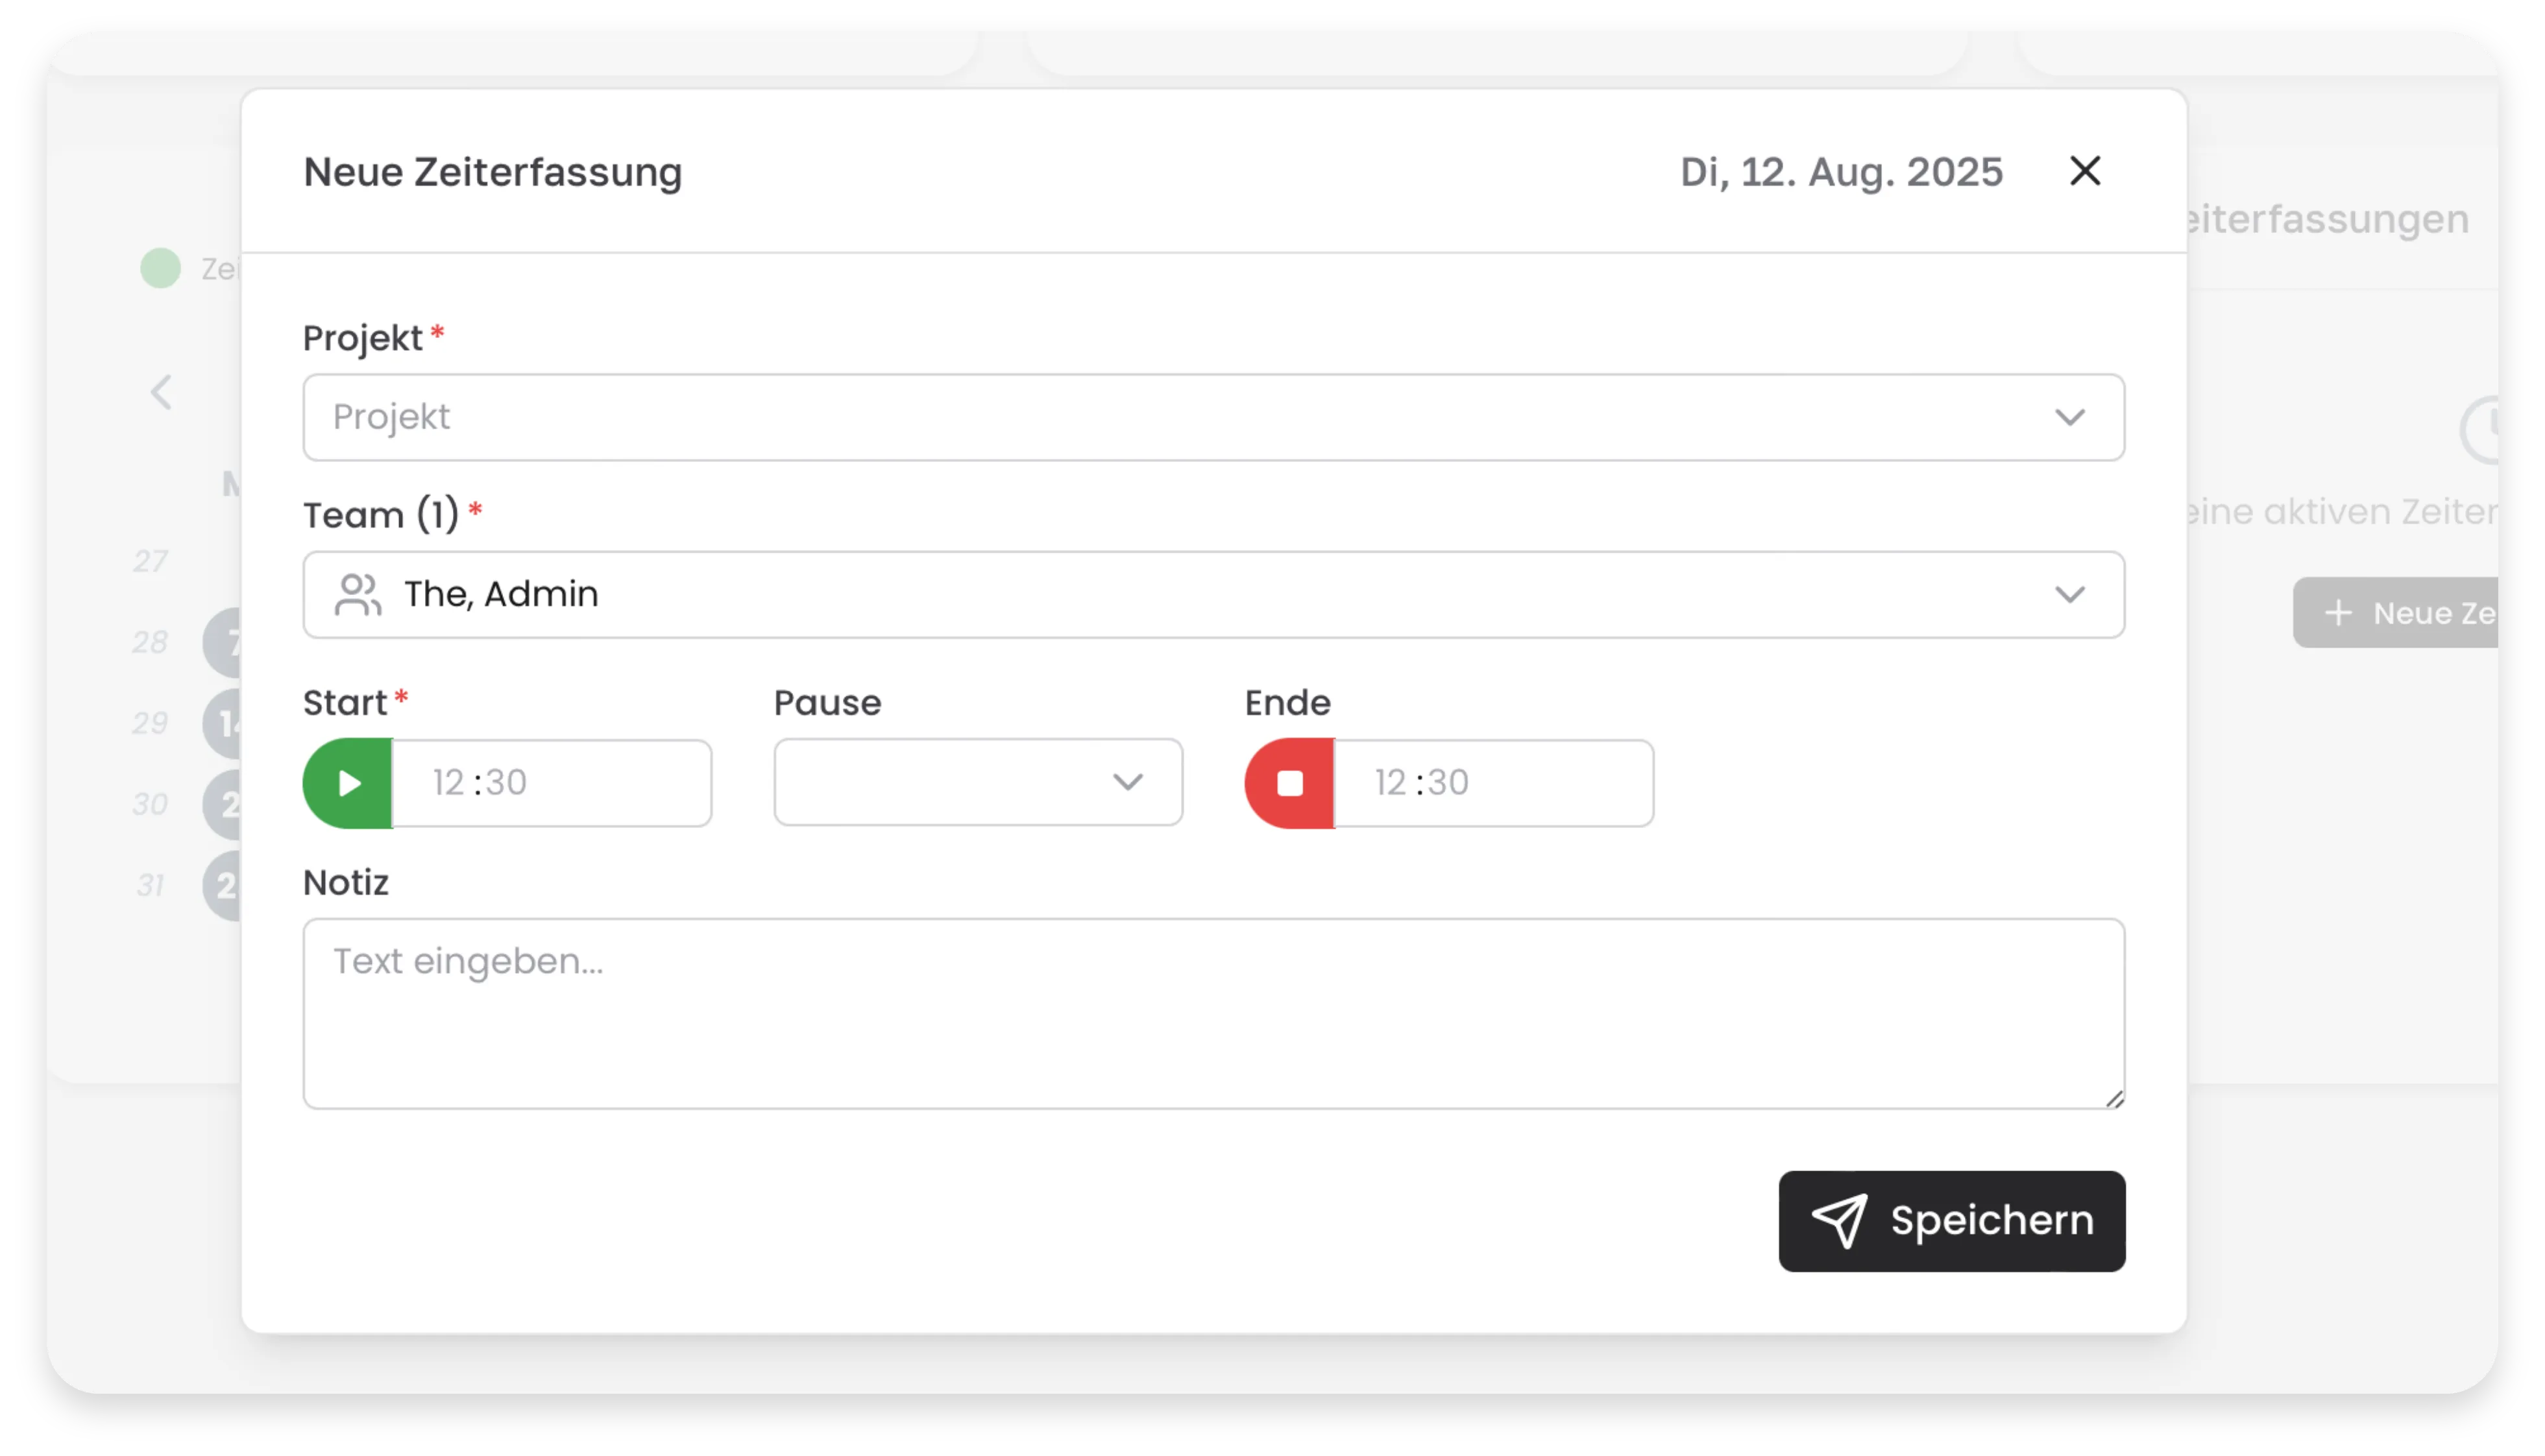Select The, Admin team selection text
2545x1456 pixels.
click(501, 594)
